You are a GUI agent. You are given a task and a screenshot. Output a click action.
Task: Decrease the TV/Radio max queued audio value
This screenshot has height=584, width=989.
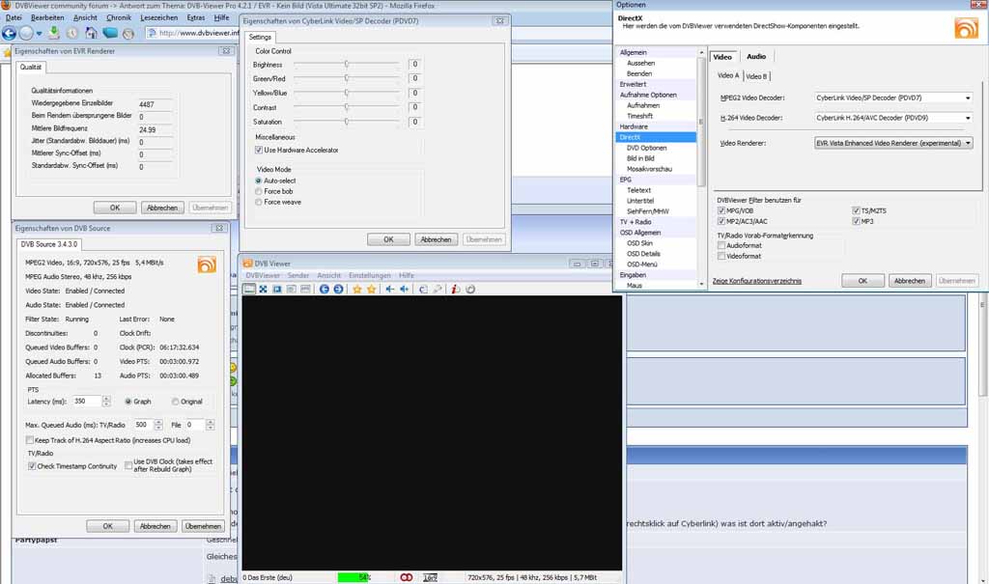coord(158,428)
